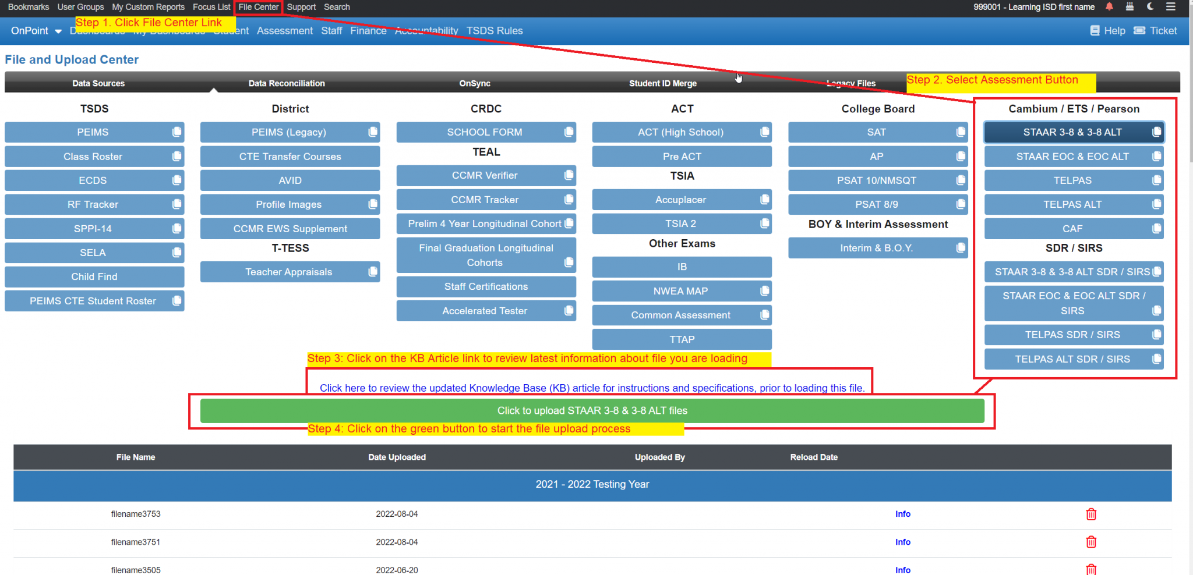Expand the OnPoint dropdown arrow
Viewport: 1193px width, 575px height.
click(x=58, y=31)
